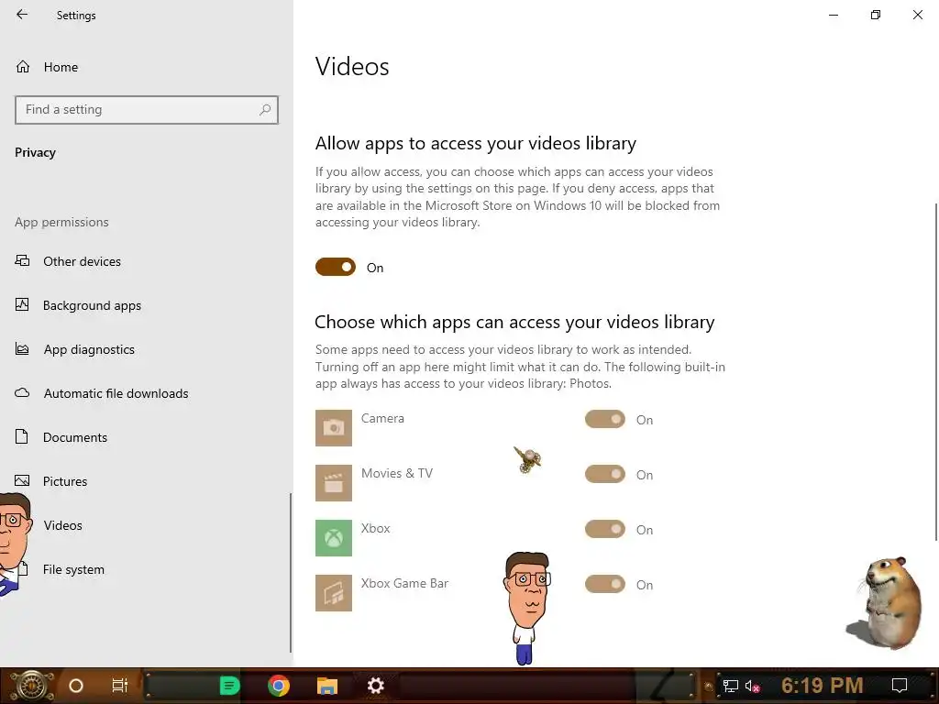Open File Explorer from taskbar

coord(327,686)
